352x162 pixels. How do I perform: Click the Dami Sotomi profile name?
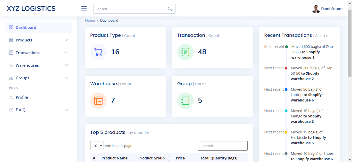click(332, 8)
